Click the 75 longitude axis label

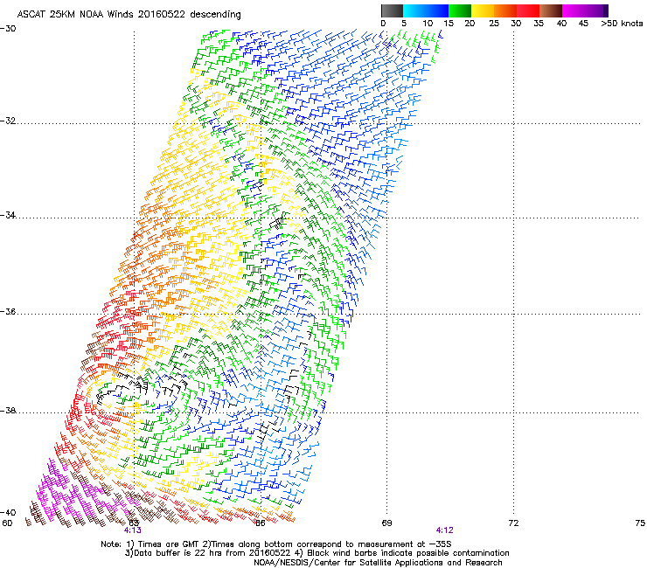tap(640, 523)
